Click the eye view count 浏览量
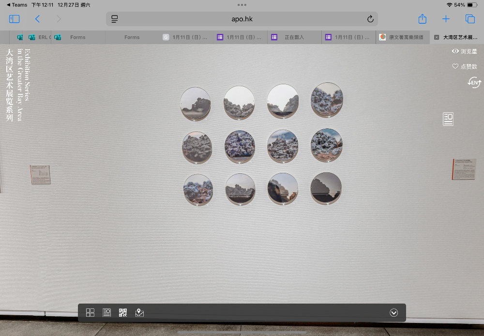Viewport: 484px width, 336px height. tap(464, 51)
